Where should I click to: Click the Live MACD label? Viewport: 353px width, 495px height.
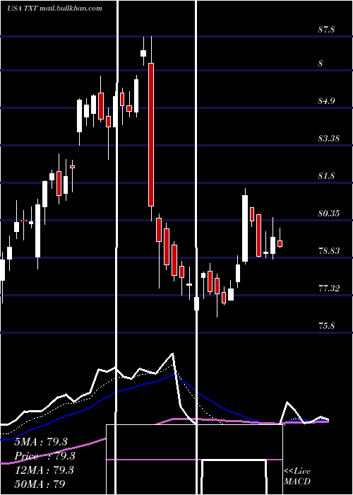click(297, 476)
